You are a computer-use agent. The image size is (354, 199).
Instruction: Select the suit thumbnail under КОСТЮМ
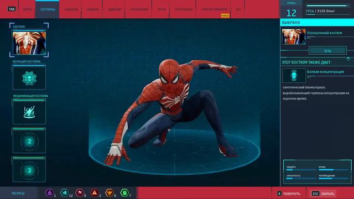[x=29, y=43]
